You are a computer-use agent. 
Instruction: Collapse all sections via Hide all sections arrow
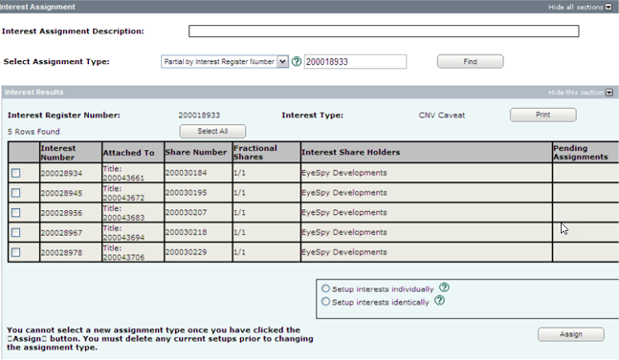pyautogui.click(x=608, y=7)
